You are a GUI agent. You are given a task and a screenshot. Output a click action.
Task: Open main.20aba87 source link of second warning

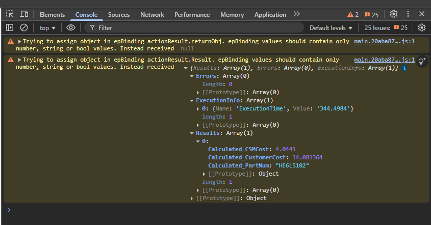pyautogui.click(x=384, y=60)
